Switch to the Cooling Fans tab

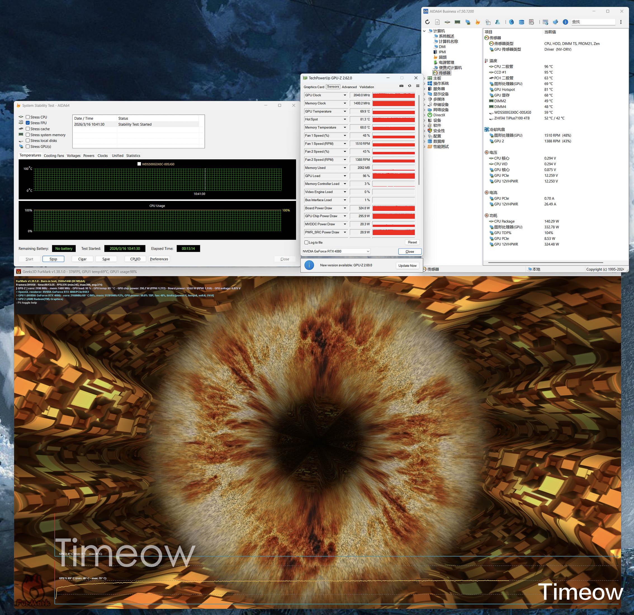(54, 156)
